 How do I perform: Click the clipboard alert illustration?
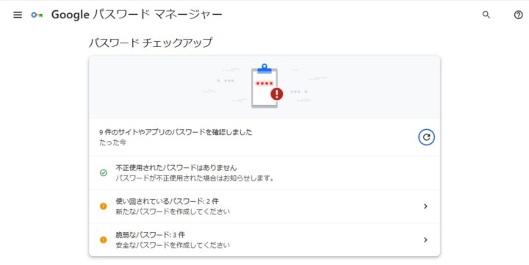[267, 87]
